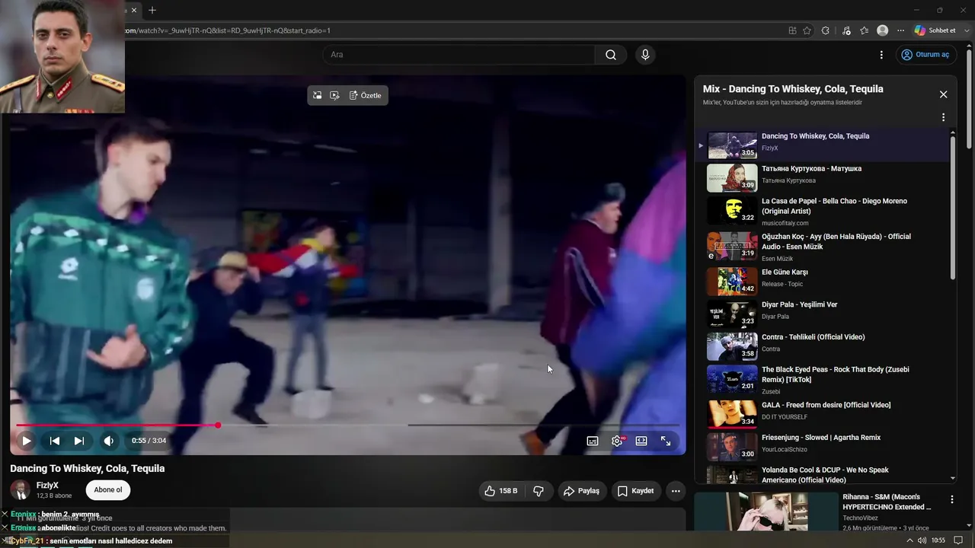Image resolution: width=975 pixels, height=548 pixels.
Task: Open options for the Rihanna S&M recommendation
Action: click(x=951, y=500)
